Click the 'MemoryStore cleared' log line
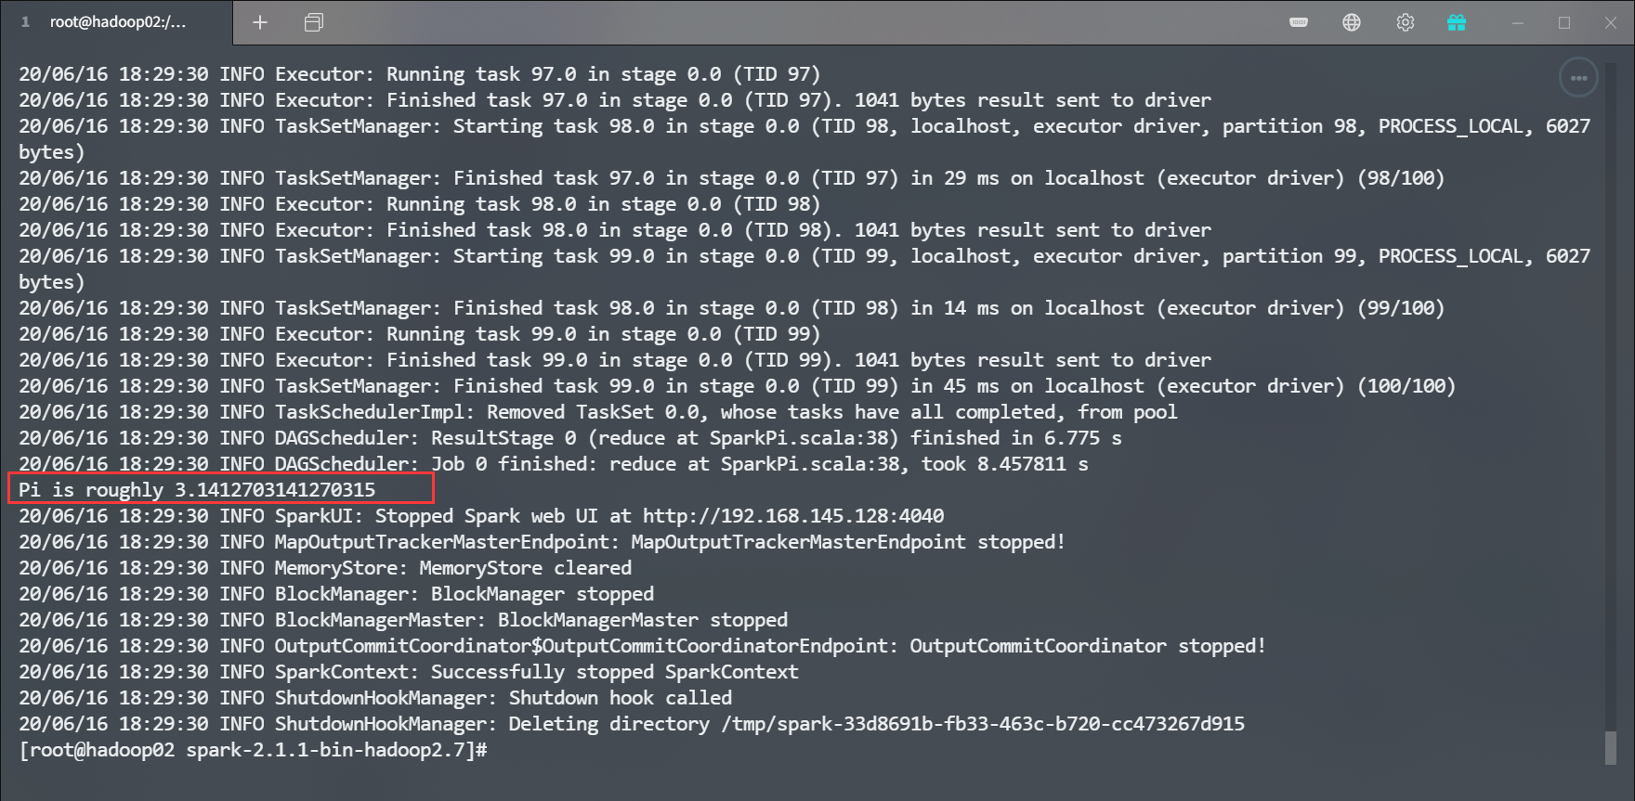Viewport: 1635px width, 801px height. (525, 568)
